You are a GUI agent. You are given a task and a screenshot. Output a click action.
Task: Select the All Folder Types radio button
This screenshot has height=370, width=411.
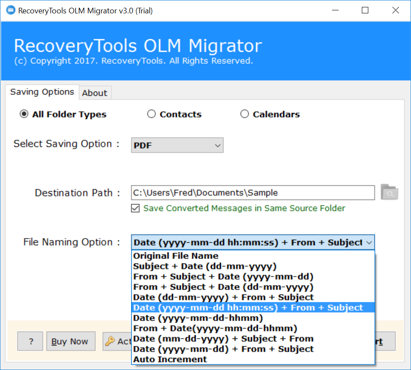point(24,114)
